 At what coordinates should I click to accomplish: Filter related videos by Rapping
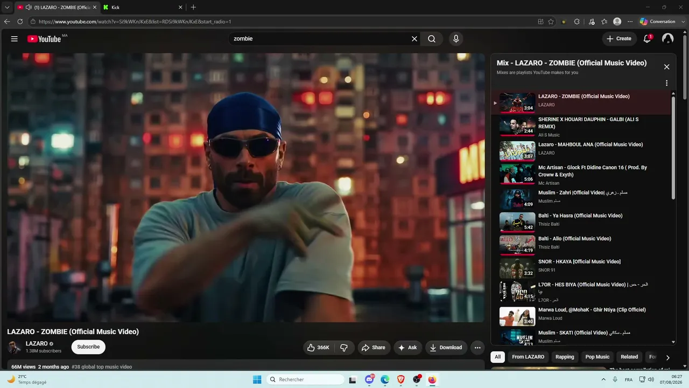565,357
